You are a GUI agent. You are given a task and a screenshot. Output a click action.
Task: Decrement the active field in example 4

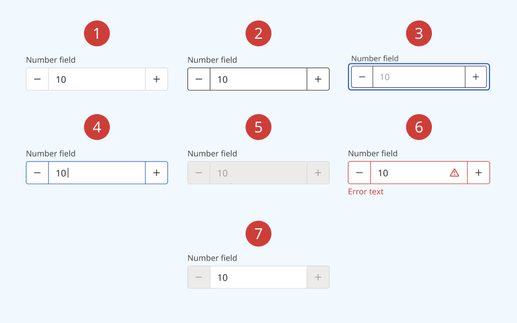tap(37, 173)
